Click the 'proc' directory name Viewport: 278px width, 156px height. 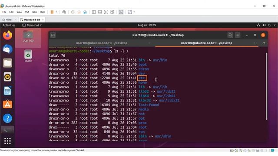coord(142,123)
